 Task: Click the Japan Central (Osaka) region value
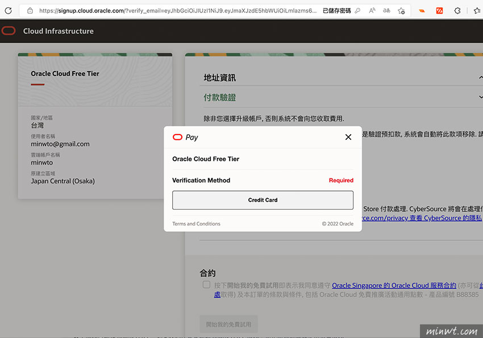(x=63, y=181)
